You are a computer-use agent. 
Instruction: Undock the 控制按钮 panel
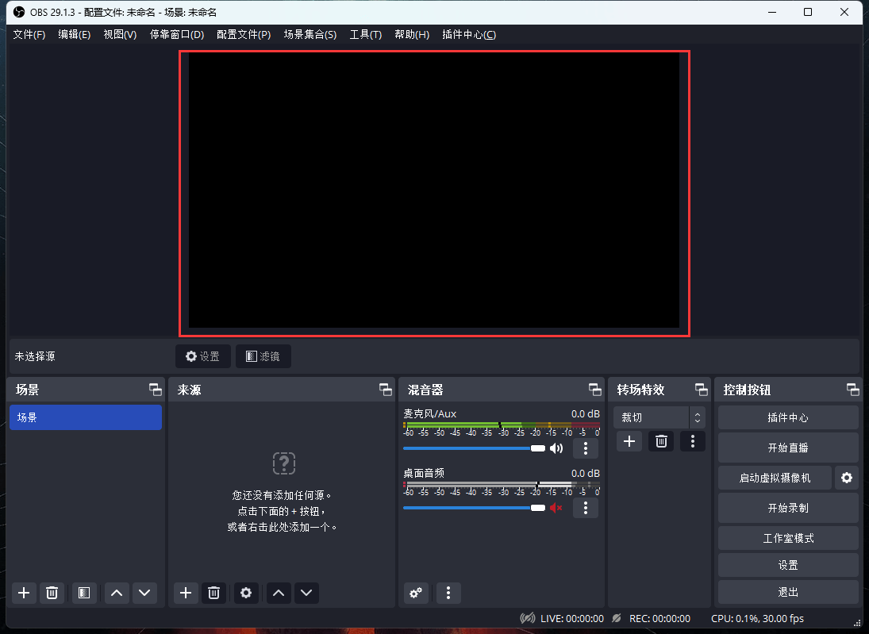853,390
